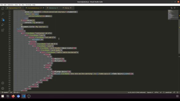Click the Ln 53, Col 31 cursor position
Image resolution: width=180 pixels, height=101 pixels.
[x=137, y=92]
